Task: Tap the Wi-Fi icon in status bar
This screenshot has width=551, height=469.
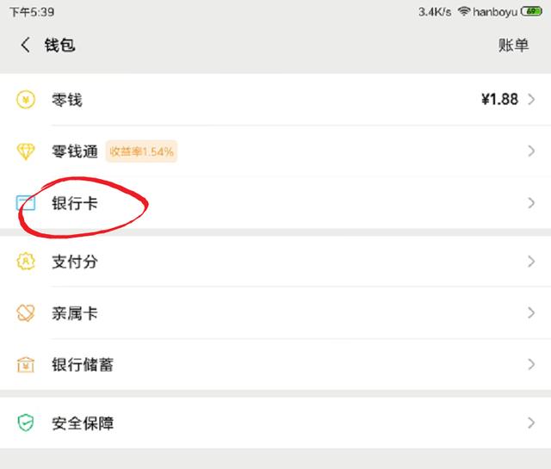Action: tap(464, 11)
